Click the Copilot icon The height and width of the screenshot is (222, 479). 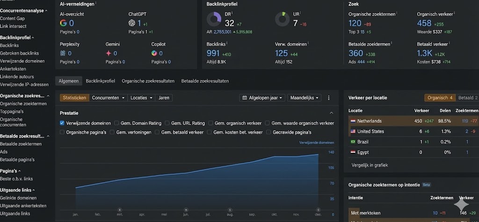[x=154, y=53]
